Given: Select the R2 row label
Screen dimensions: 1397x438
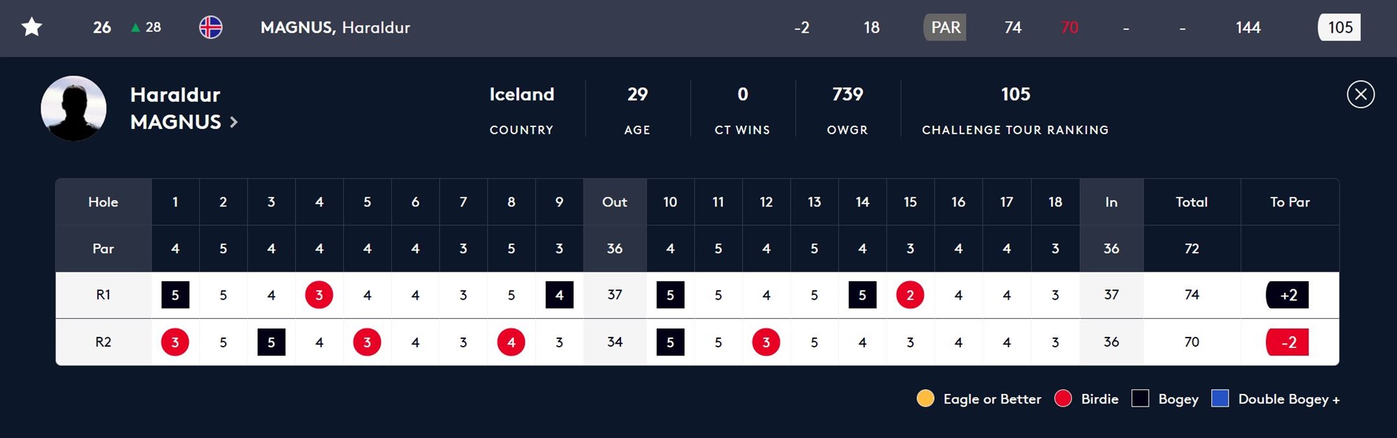Looking at the screenshot, I should 103,342.
